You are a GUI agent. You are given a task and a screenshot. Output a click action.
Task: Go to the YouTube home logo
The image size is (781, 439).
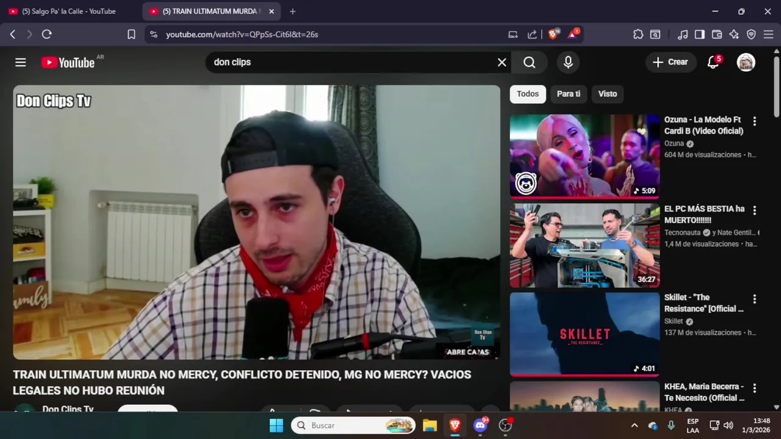[68, 62]
